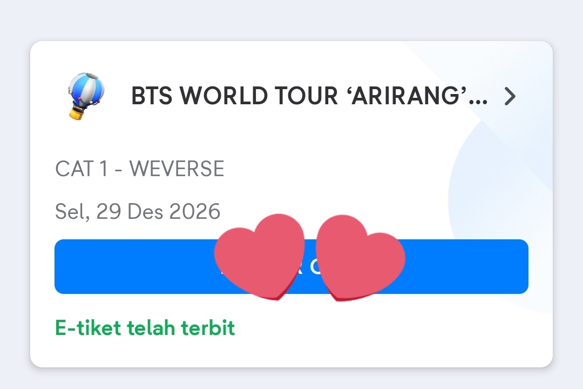Tap the date Sel, 29 Des 2026
Image resolution: width=583 pixels, height=389 pixels.
coord(138,211)
